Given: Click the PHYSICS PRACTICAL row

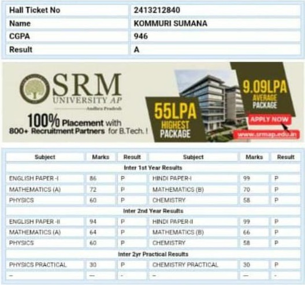Looking at the screenshot, I should tap(153, 265).
